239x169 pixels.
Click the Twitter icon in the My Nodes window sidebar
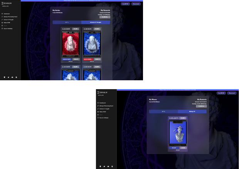click(8, 77)
